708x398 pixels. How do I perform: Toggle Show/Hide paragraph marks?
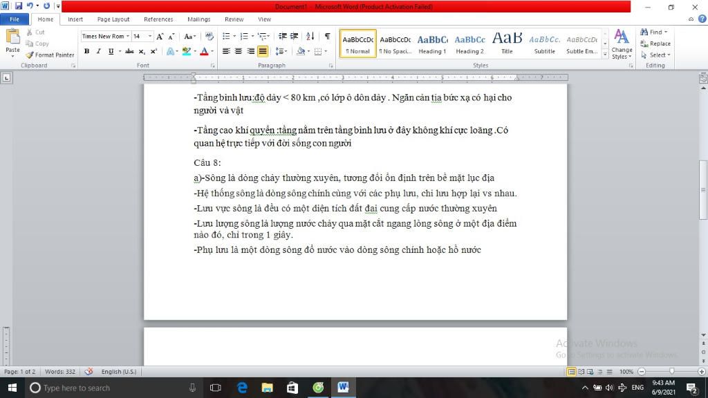point(327,36)
